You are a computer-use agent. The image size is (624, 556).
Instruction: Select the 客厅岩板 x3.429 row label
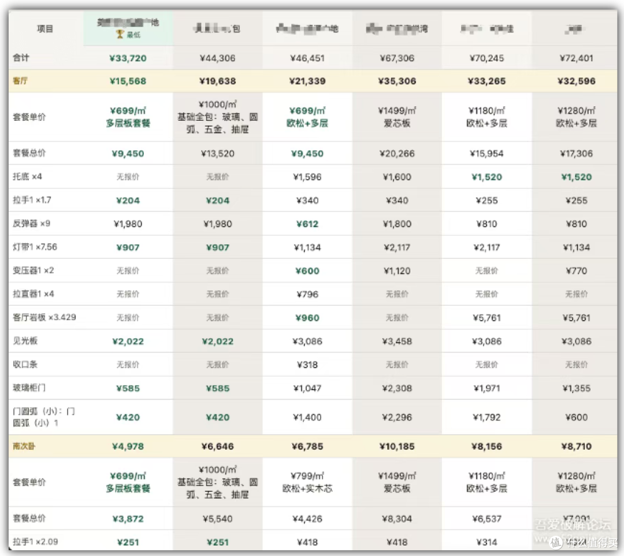44,317
